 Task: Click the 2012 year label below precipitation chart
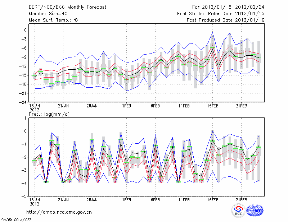34,204
